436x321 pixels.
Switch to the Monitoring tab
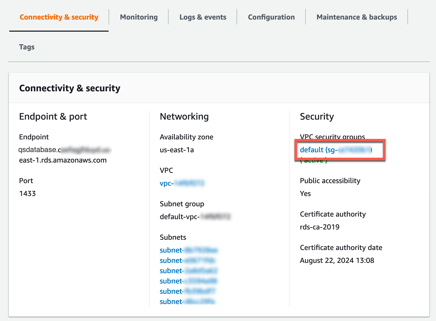click(x=139, y=17)
